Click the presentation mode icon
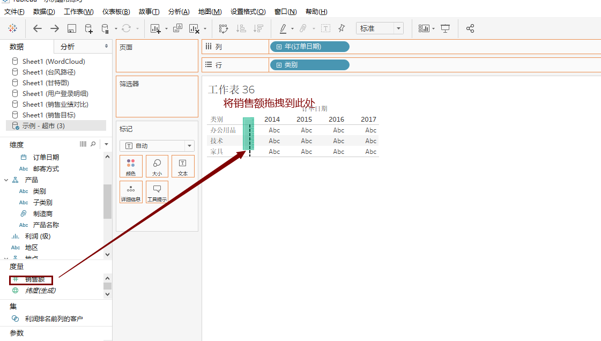The image size is (601, 341). pos(446,28)
